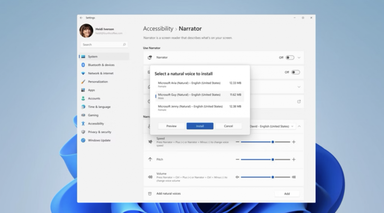Image resolution: width=384 pixels, height=213 pixels.
Task: Click Add button for natural voices
Action: click(x=287, y=194)
